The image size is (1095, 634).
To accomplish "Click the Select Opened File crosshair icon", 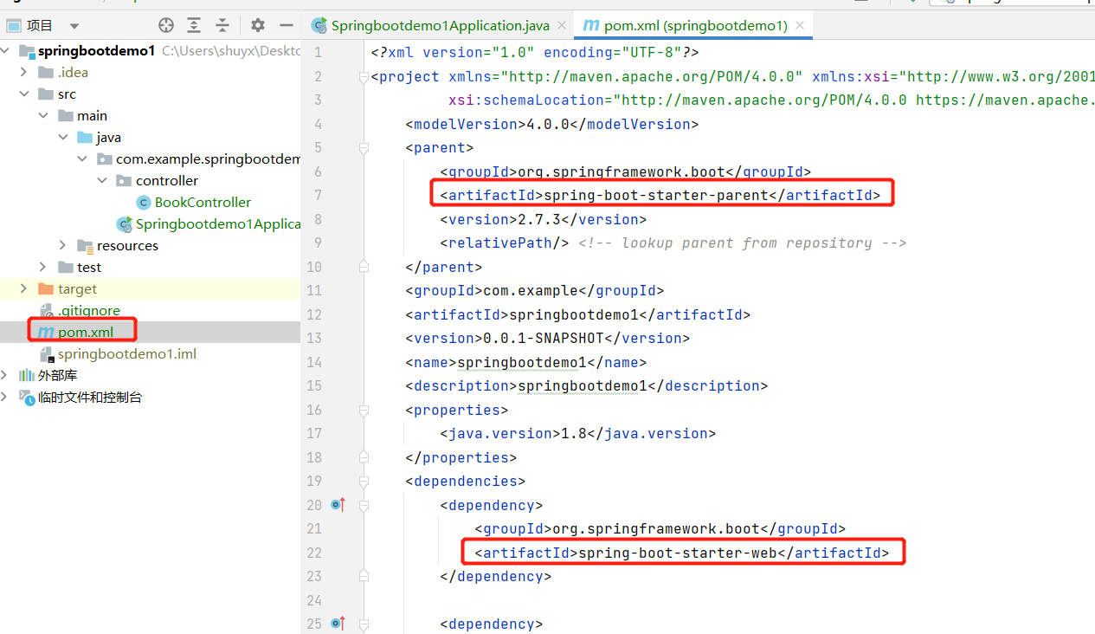I will [164, 25].
